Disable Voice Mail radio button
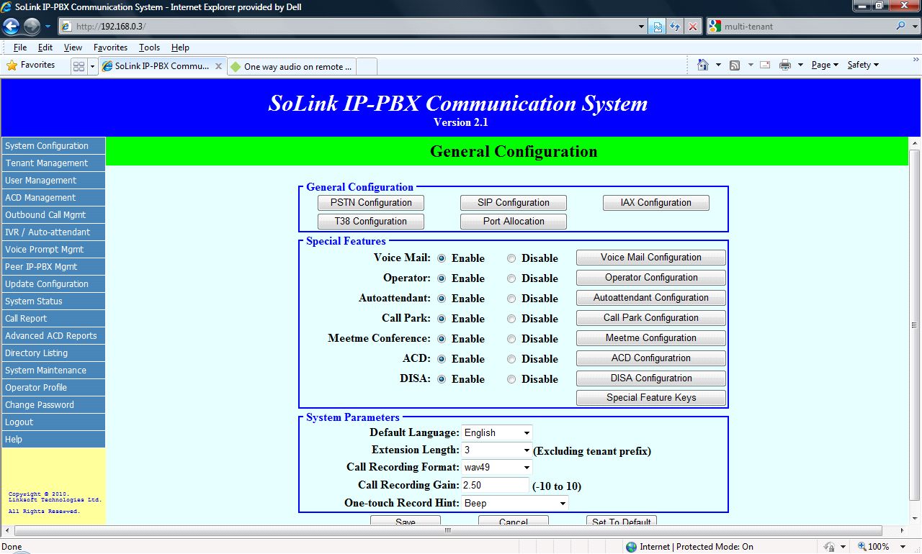 point(511,258)
